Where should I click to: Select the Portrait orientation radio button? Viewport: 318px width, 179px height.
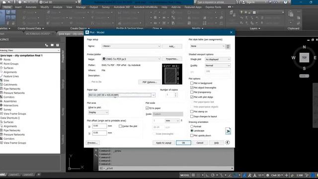[x=192, y=126]
